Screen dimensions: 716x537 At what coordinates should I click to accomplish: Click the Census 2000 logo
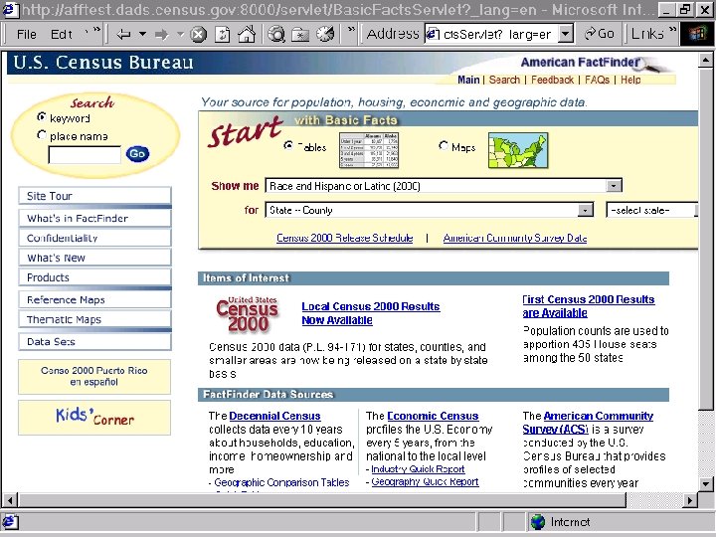click(247, 313)
